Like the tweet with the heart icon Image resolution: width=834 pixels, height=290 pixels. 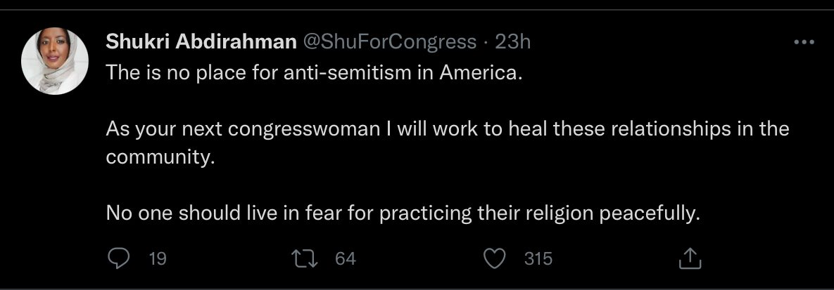tap(494, 258)
